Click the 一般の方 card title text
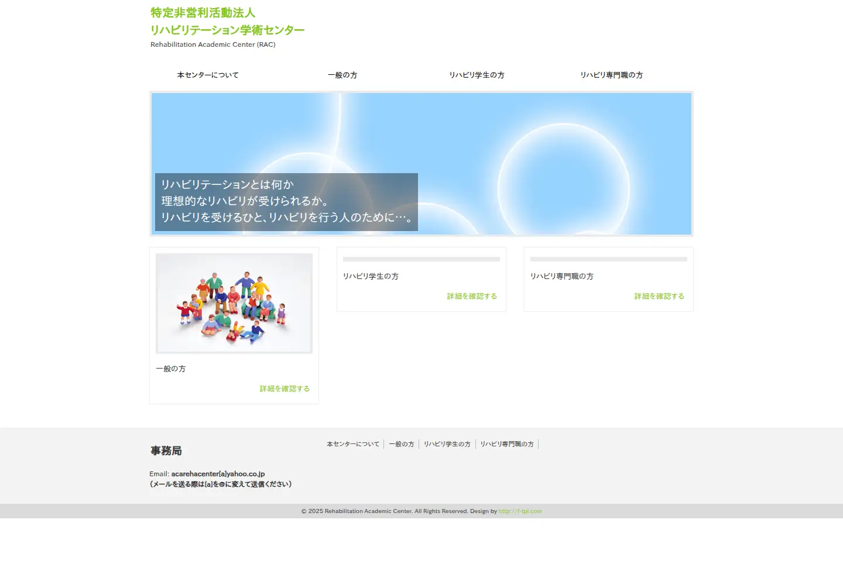 [170, 369]
